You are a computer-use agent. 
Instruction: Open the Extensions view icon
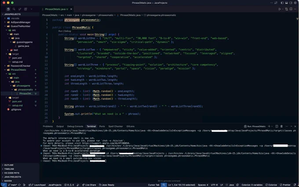(26, 9)
